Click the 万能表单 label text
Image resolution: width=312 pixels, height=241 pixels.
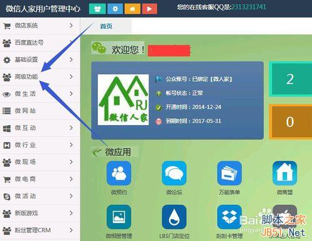pyautogui.click(x=229, y=192)
